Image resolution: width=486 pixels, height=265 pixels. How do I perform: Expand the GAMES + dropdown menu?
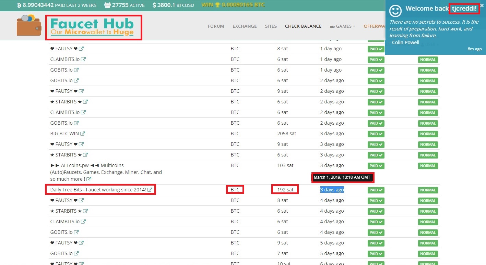[343, 26]
